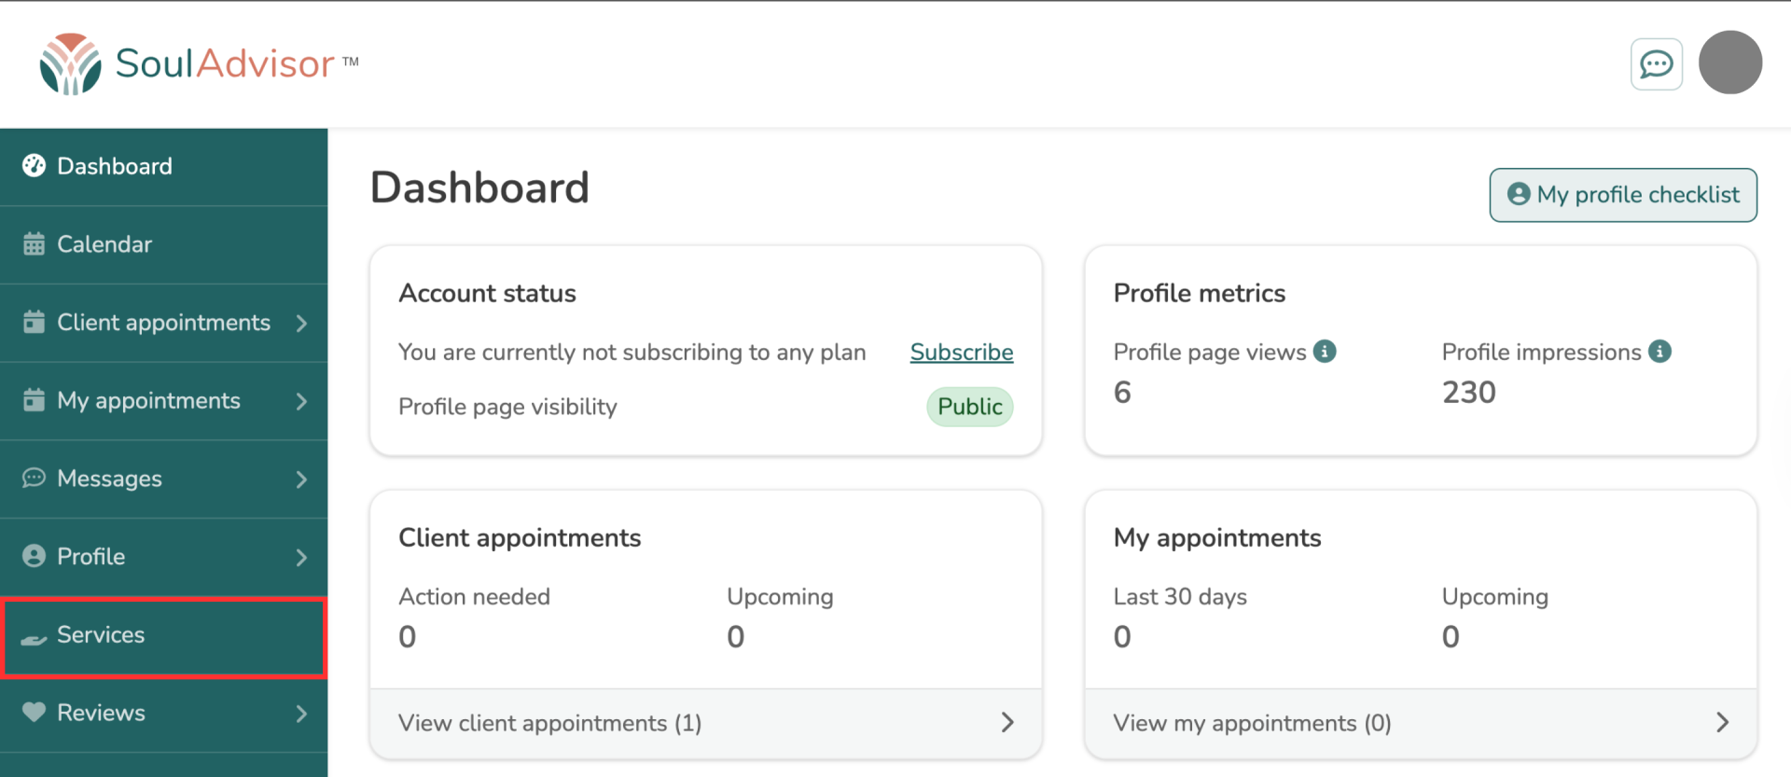
Task: Click the gray user avatar circle
Action: [1729, 62]
